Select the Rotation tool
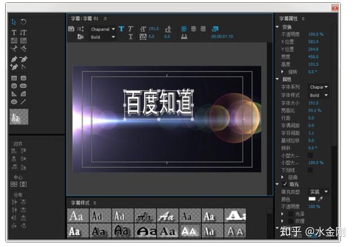 pyautogui.click(x=23, y=22)
